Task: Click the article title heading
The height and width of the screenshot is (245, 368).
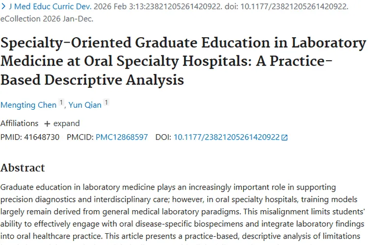Action: point(183,61)
